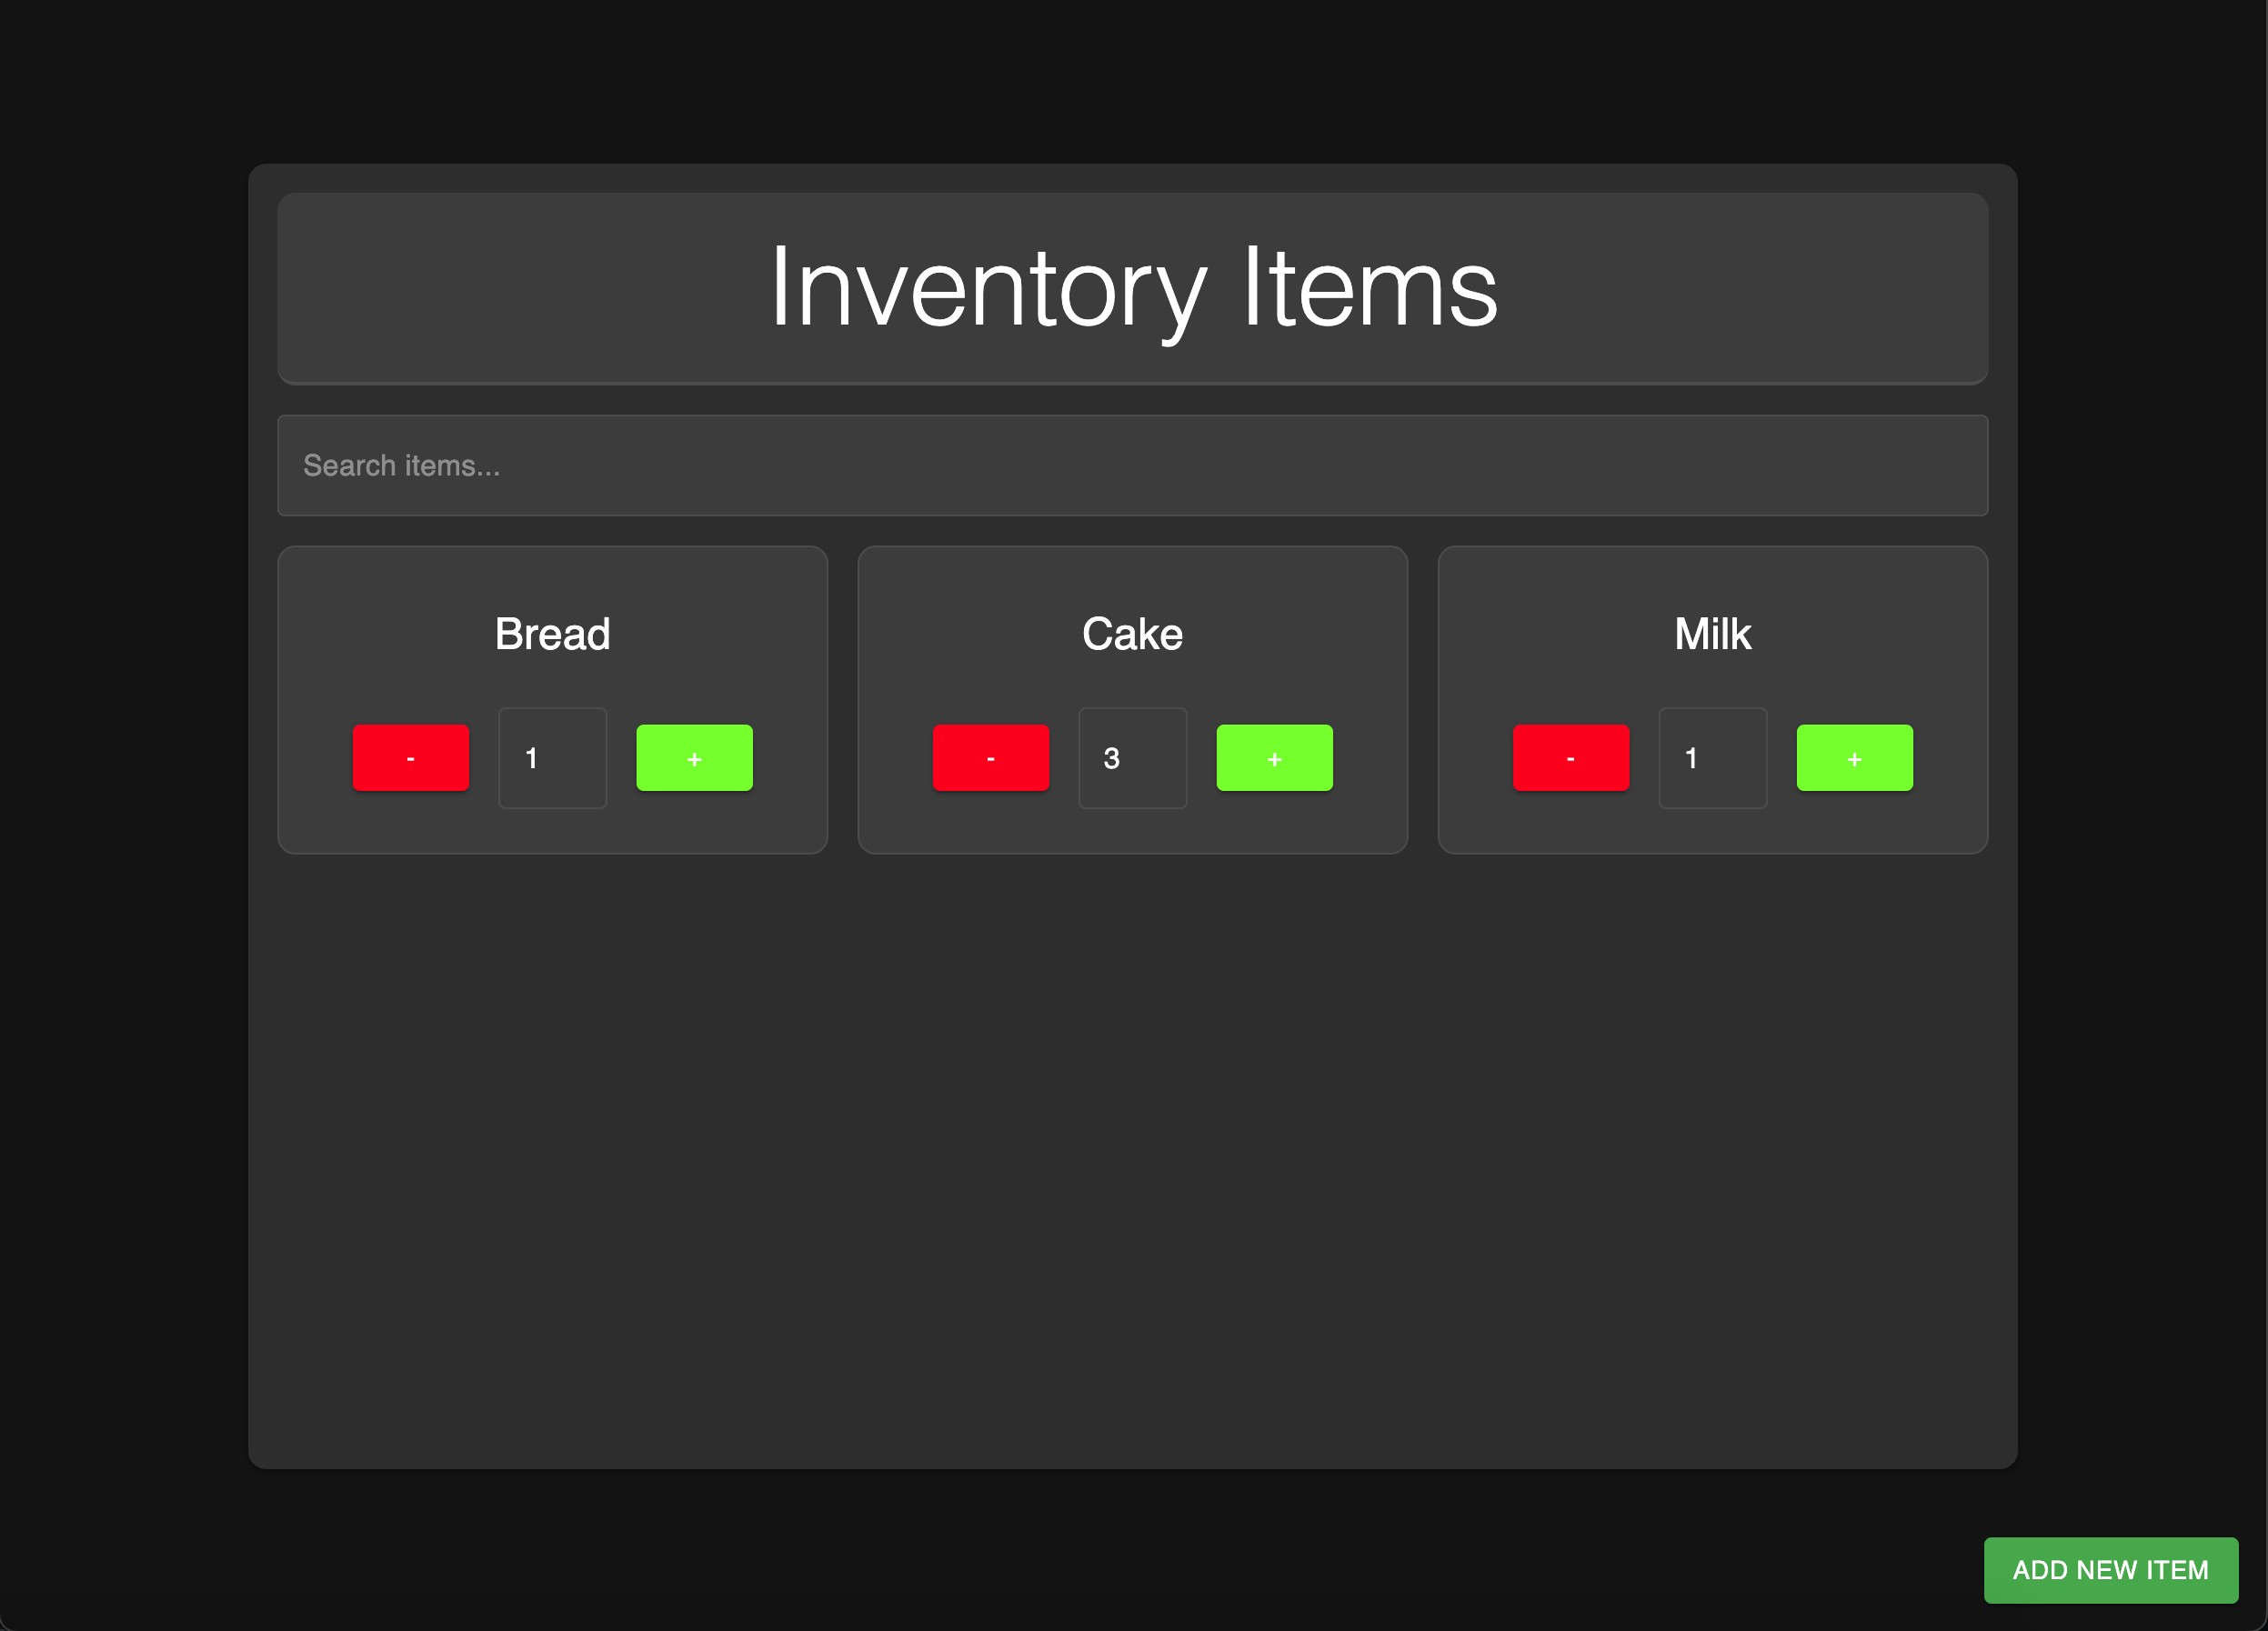The width and height of the screenshot is (2268, 1631).
Task: Decrease Bread quantity with minus button
Action: [x=410, y=758]
